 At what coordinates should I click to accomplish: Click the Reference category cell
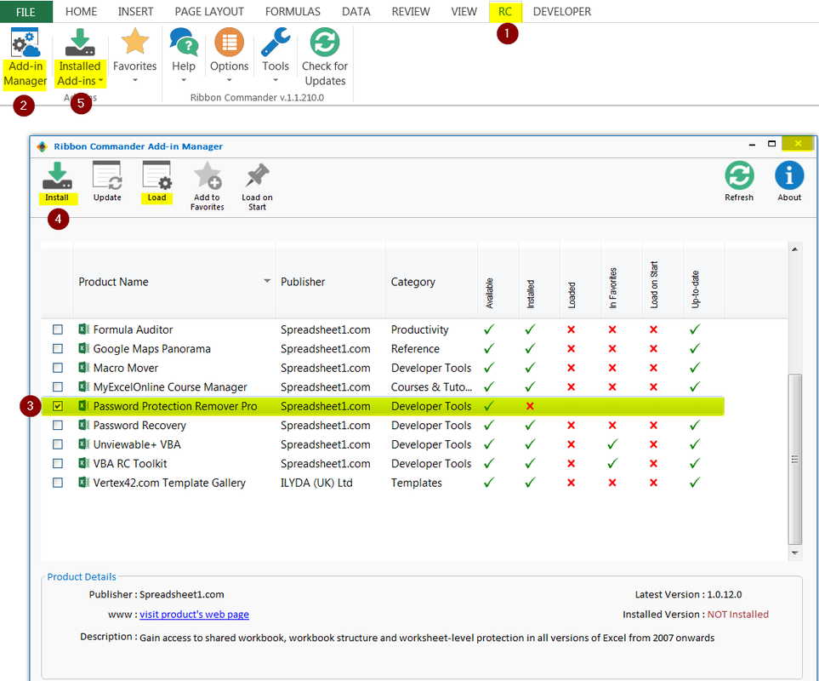coord(415,349)
